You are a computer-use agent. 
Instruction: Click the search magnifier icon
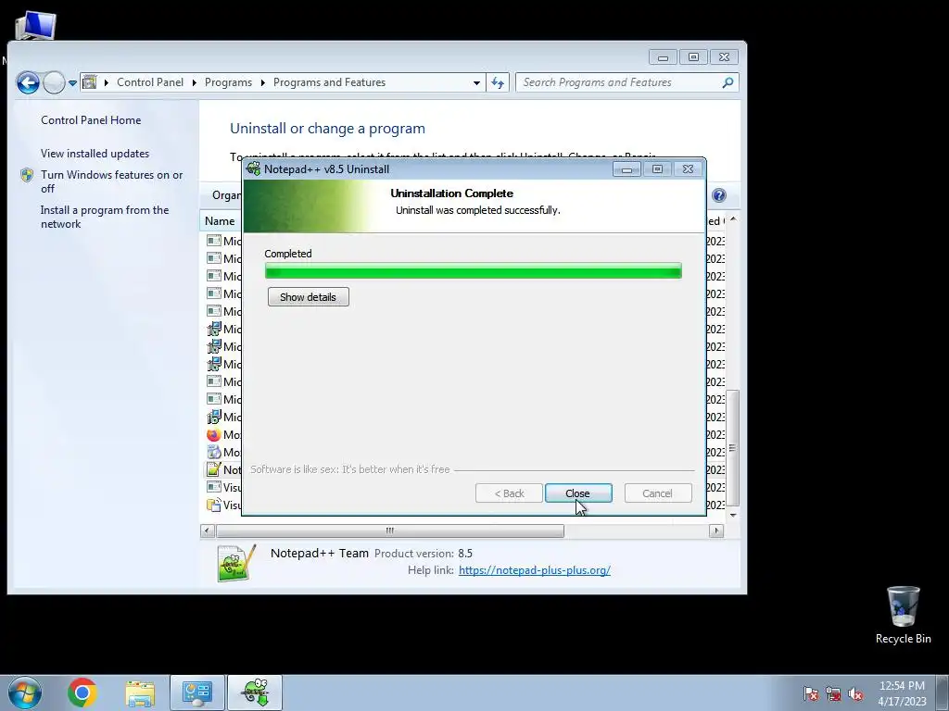point(728,82)
